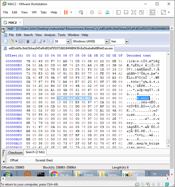Click HxD Save icon
The image size is (175, 187).
pos(20,41)
